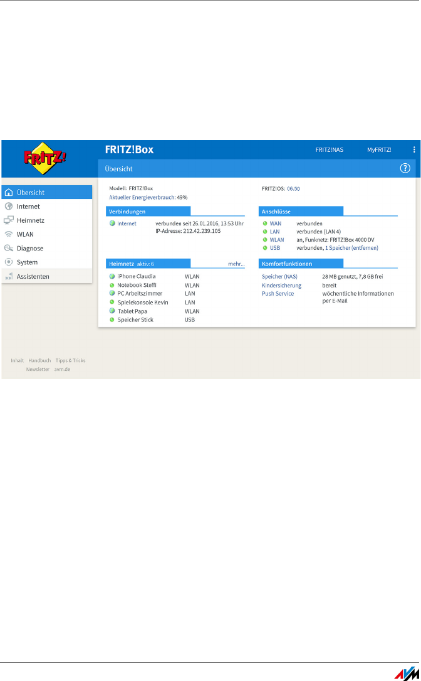Click status dot beside Spielekonsole Kevin
This screenshot has height=681, width=421.
click(112, 303)
